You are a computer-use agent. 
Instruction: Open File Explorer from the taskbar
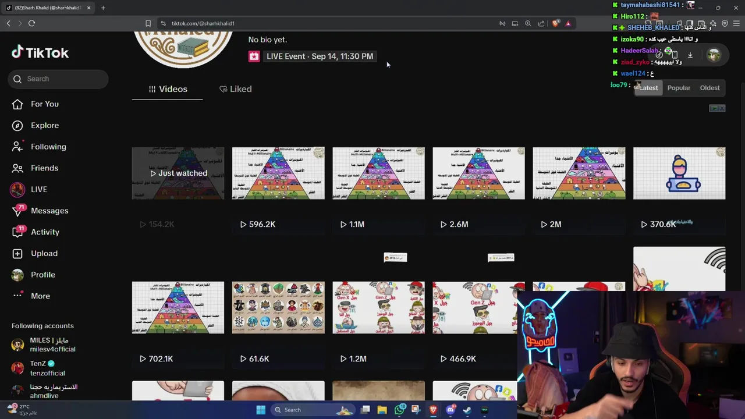click(382, 410)
